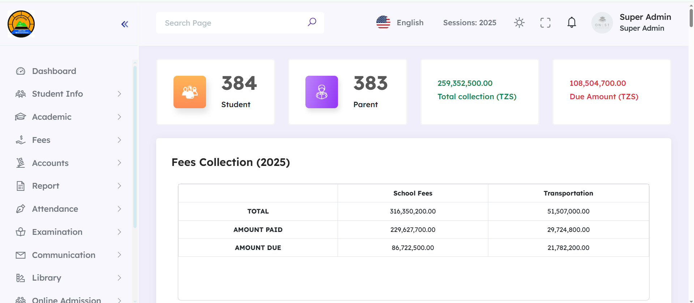Click the search magnifier icon
This screenshot has width=694, height=303.
pos(312,22)
